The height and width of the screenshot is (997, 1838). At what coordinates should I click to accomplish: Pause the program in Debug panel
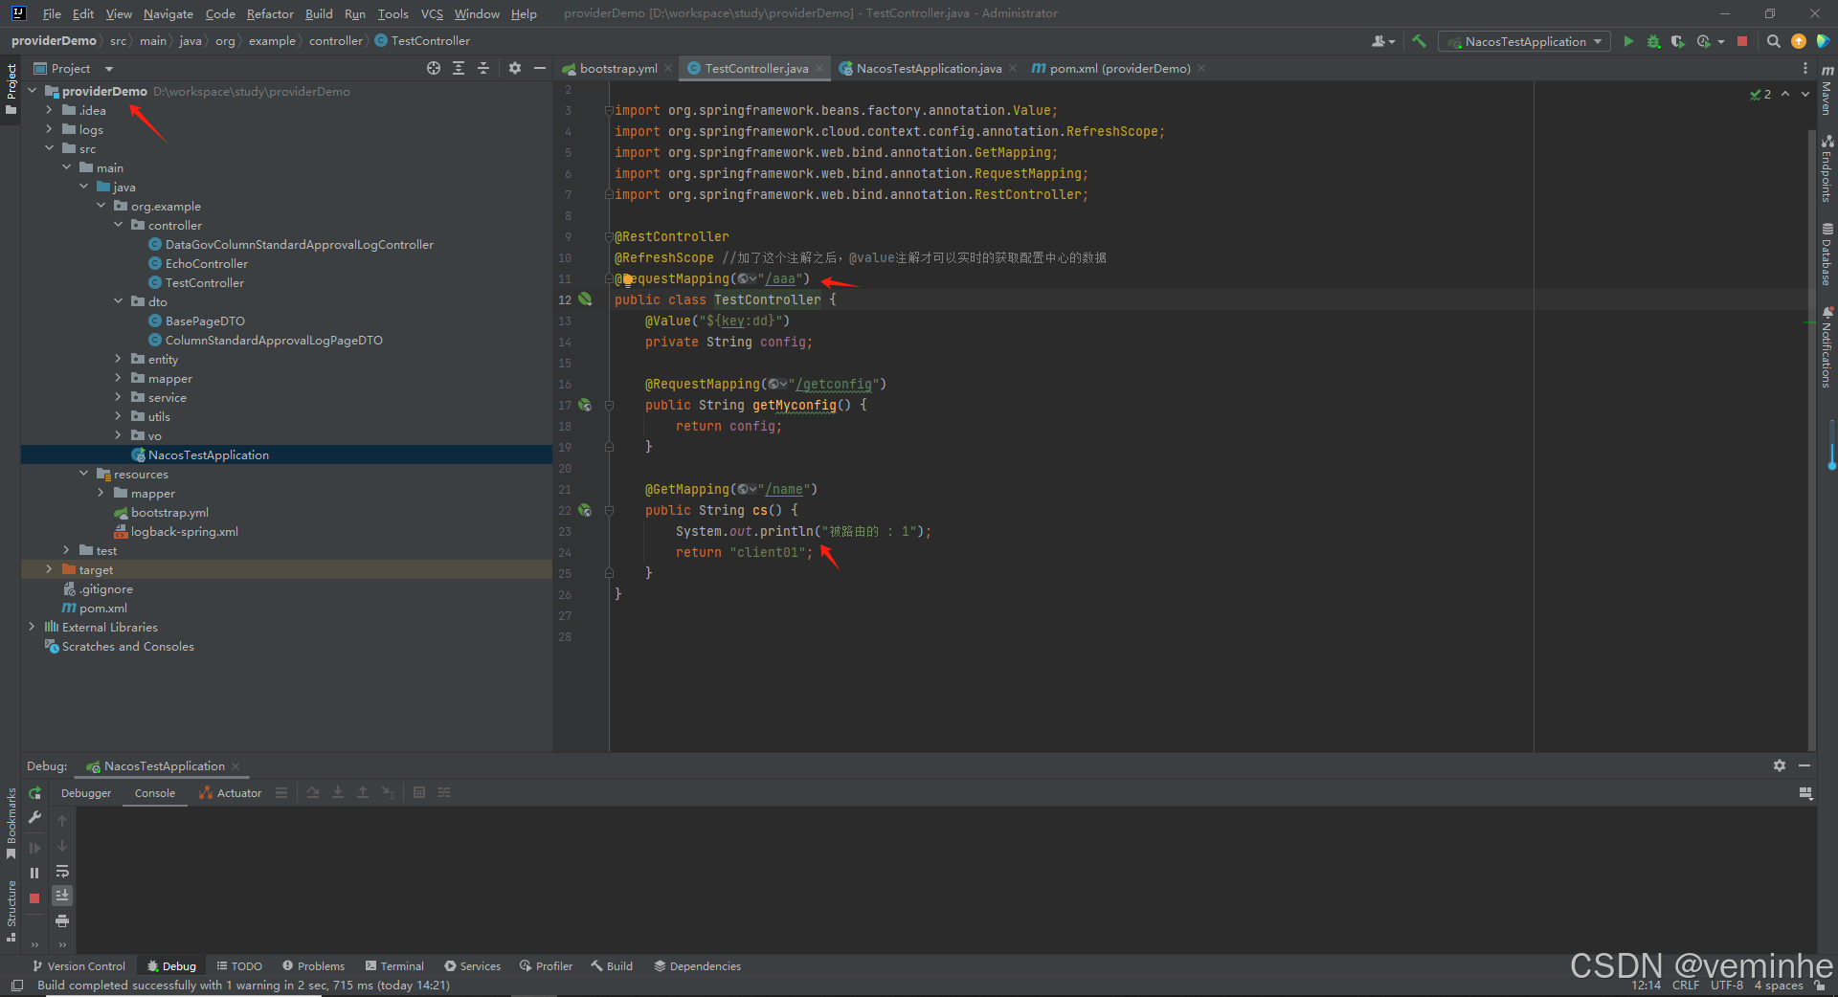(x=34, y=873)
